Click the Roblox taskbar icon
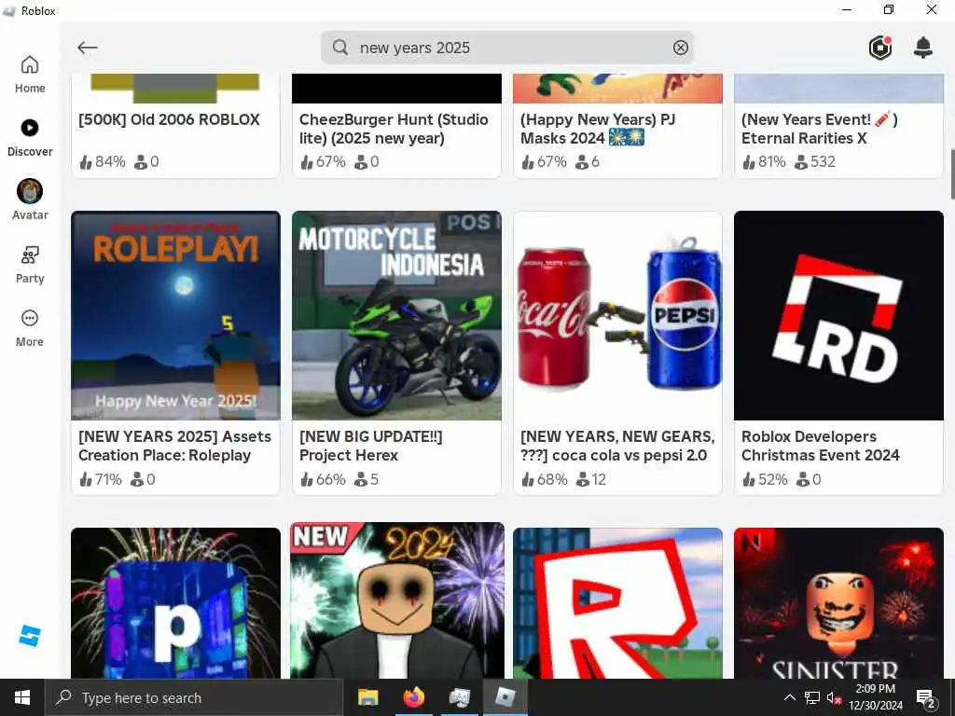Screen dimensions: 955x716 tap(505, 697)
